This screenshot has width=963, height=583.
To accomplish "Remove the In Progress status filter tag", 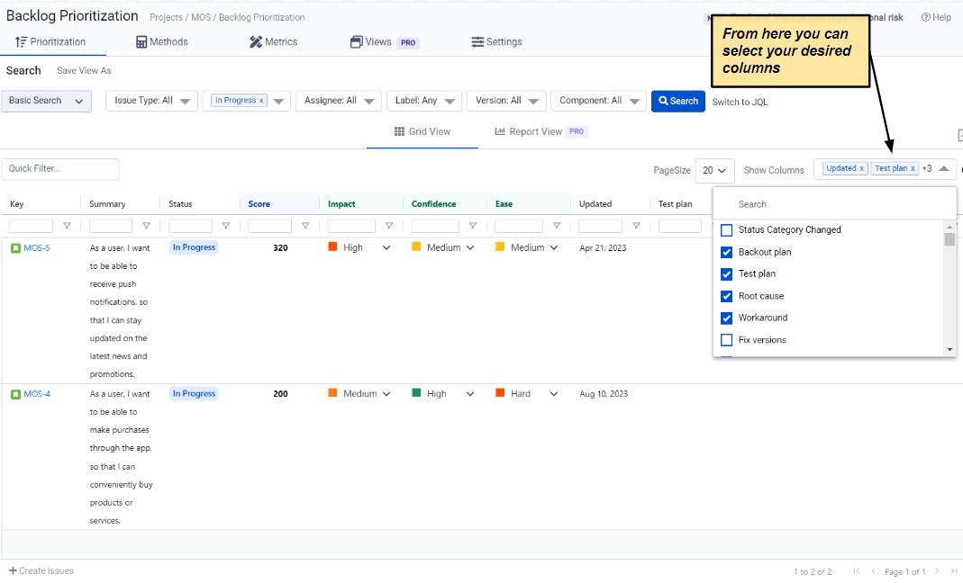I will tap(261, 101).
